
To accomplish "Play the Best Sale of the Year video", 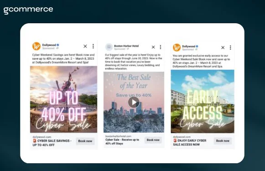I will tap(134, 102).
